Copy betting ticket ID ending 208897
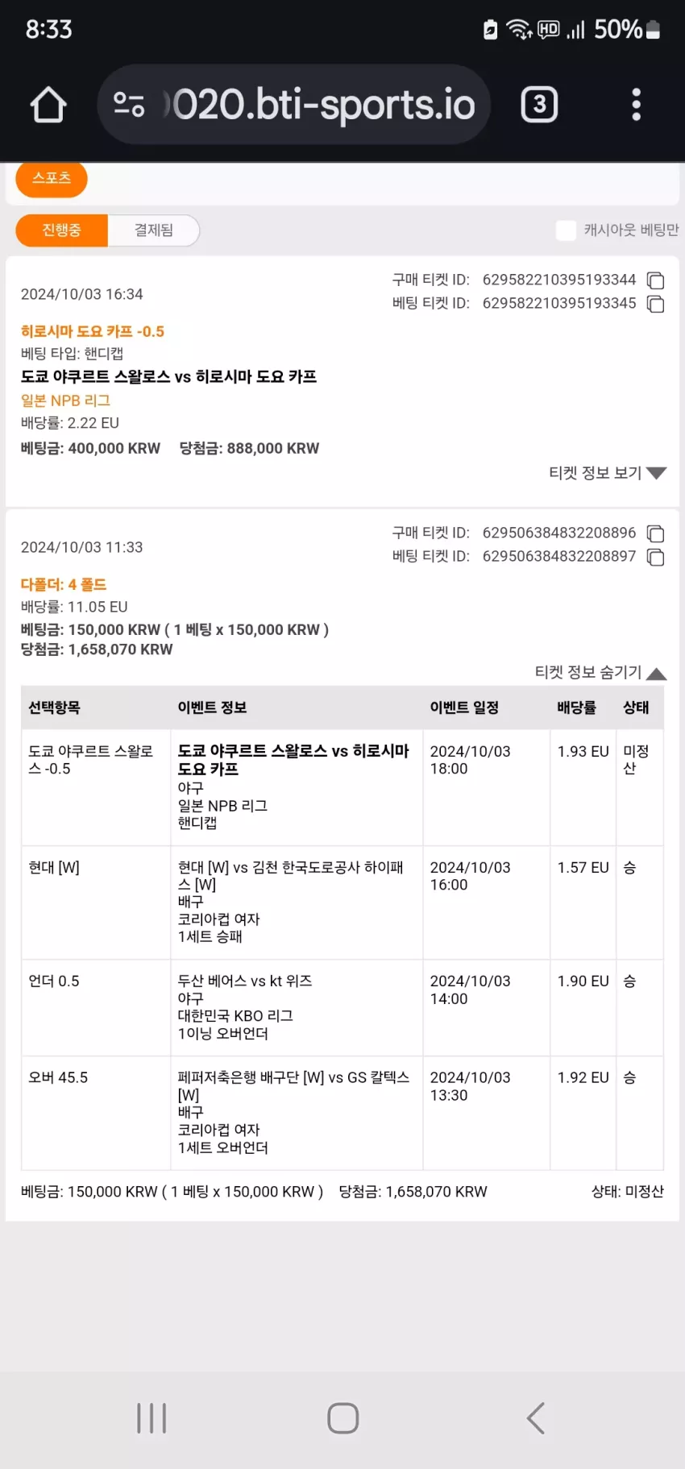Screen dimensions: 685x1469 click(656, 557)
